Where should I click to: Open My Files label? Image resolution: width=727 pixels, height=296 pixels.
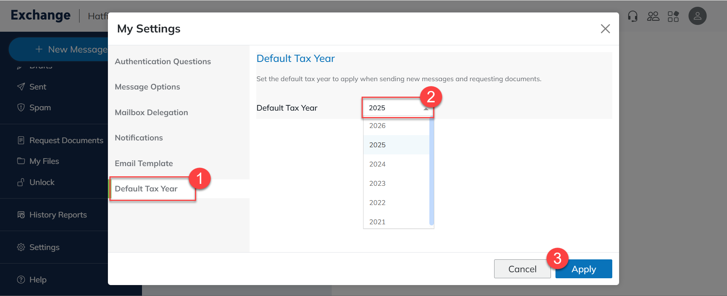tap(44, 161)
